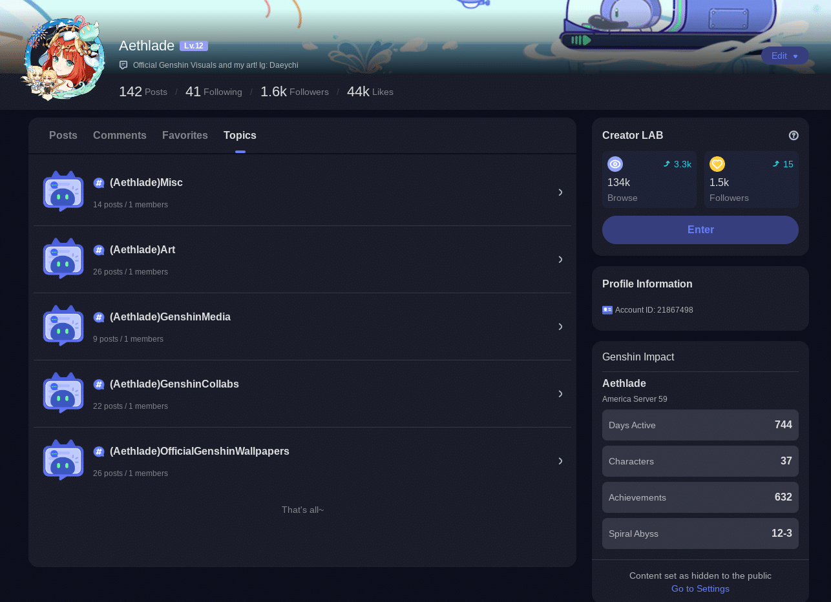The width and height of the screenshot is (831, 602).
Task: Switch to the Comments tab
Action: [120, 135]
